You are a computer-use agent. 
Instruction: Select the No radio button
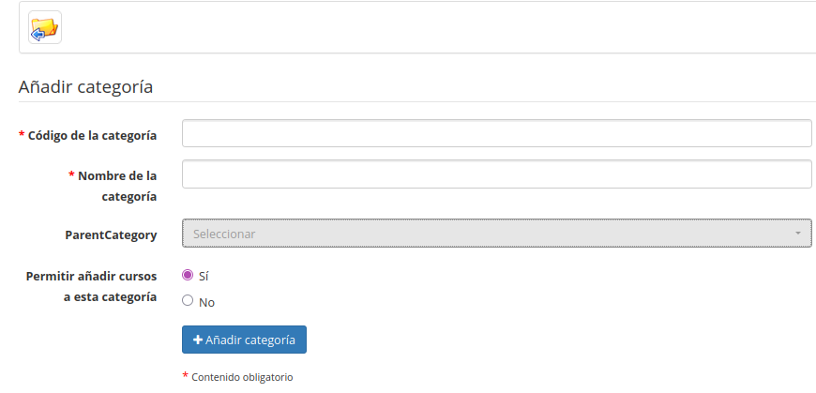pos(188,301)
